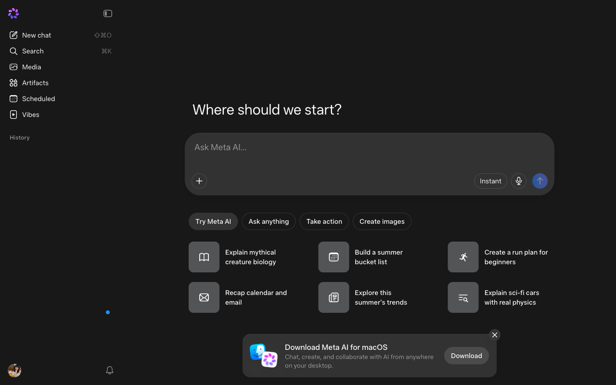Open the Media section
Screen dimensions: 616x385
60,67
